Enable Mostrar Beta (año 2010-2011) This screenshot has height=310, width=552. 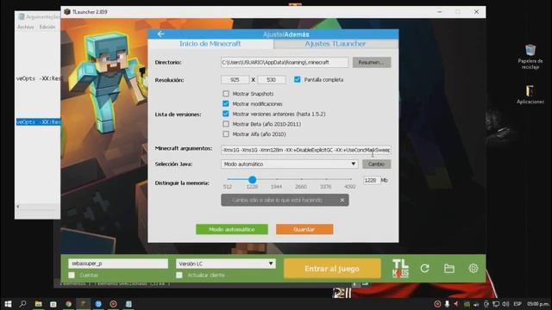[x=226, y=124]
